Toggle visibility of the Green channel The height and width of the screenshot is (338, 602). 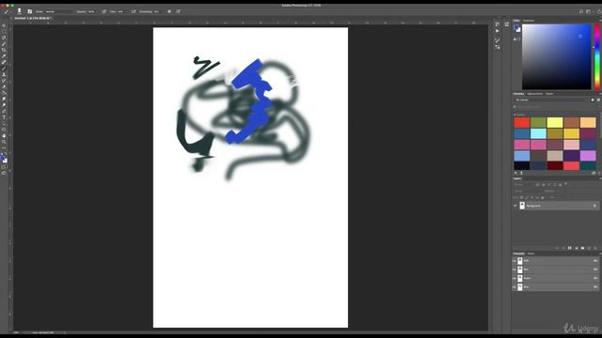pos(515,278)
